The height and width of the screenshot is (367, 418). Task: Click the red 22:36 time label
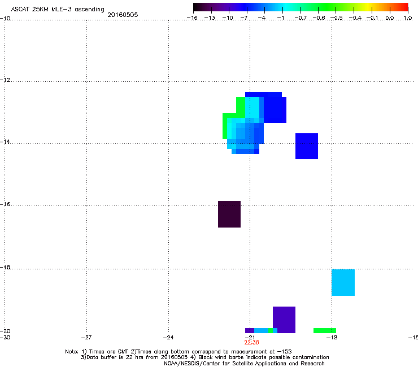click(251, 343)
